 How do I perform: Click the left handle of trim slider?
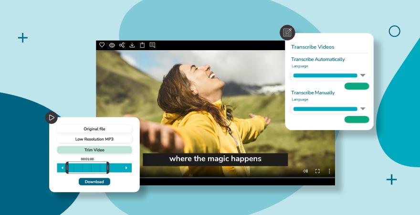pyautogui.click(x=67, y=168)
